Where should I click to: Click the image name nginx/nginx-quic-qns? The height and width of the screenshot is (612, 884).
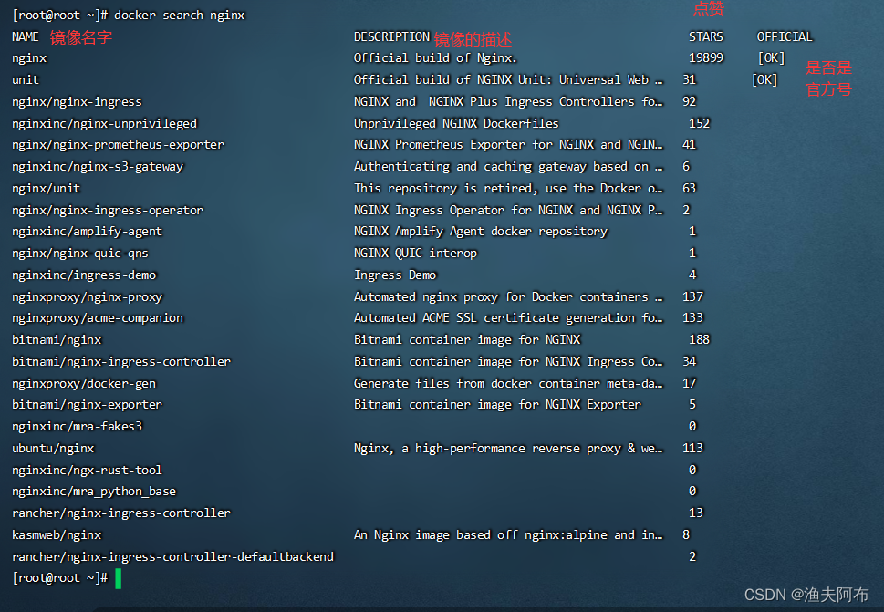tap(80, 254)
